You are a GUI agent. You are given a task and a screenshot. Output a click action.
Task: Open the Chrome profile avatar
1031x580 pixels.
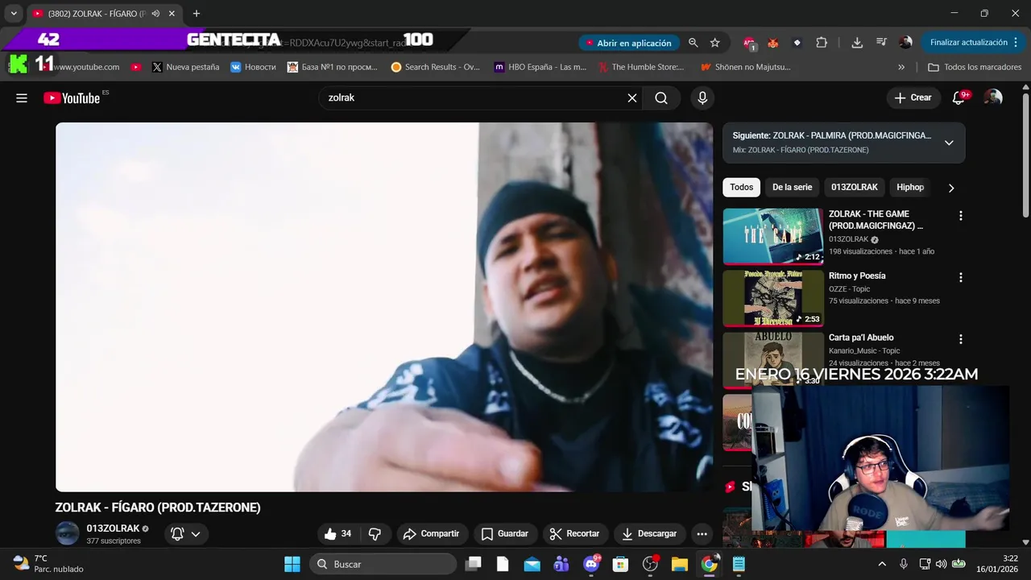point(905,43)
